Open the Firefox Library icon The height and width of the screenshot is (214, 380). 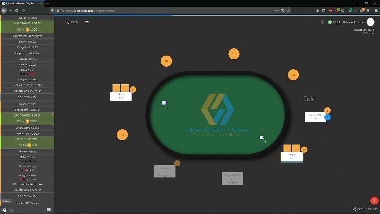pyautogui.click(x=317, y=10)
